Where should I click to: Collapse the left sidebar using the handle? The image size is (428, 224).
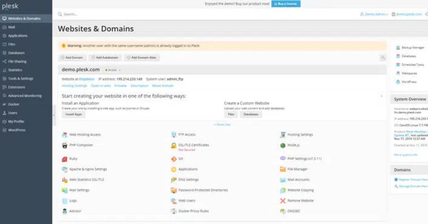(54, 115)
